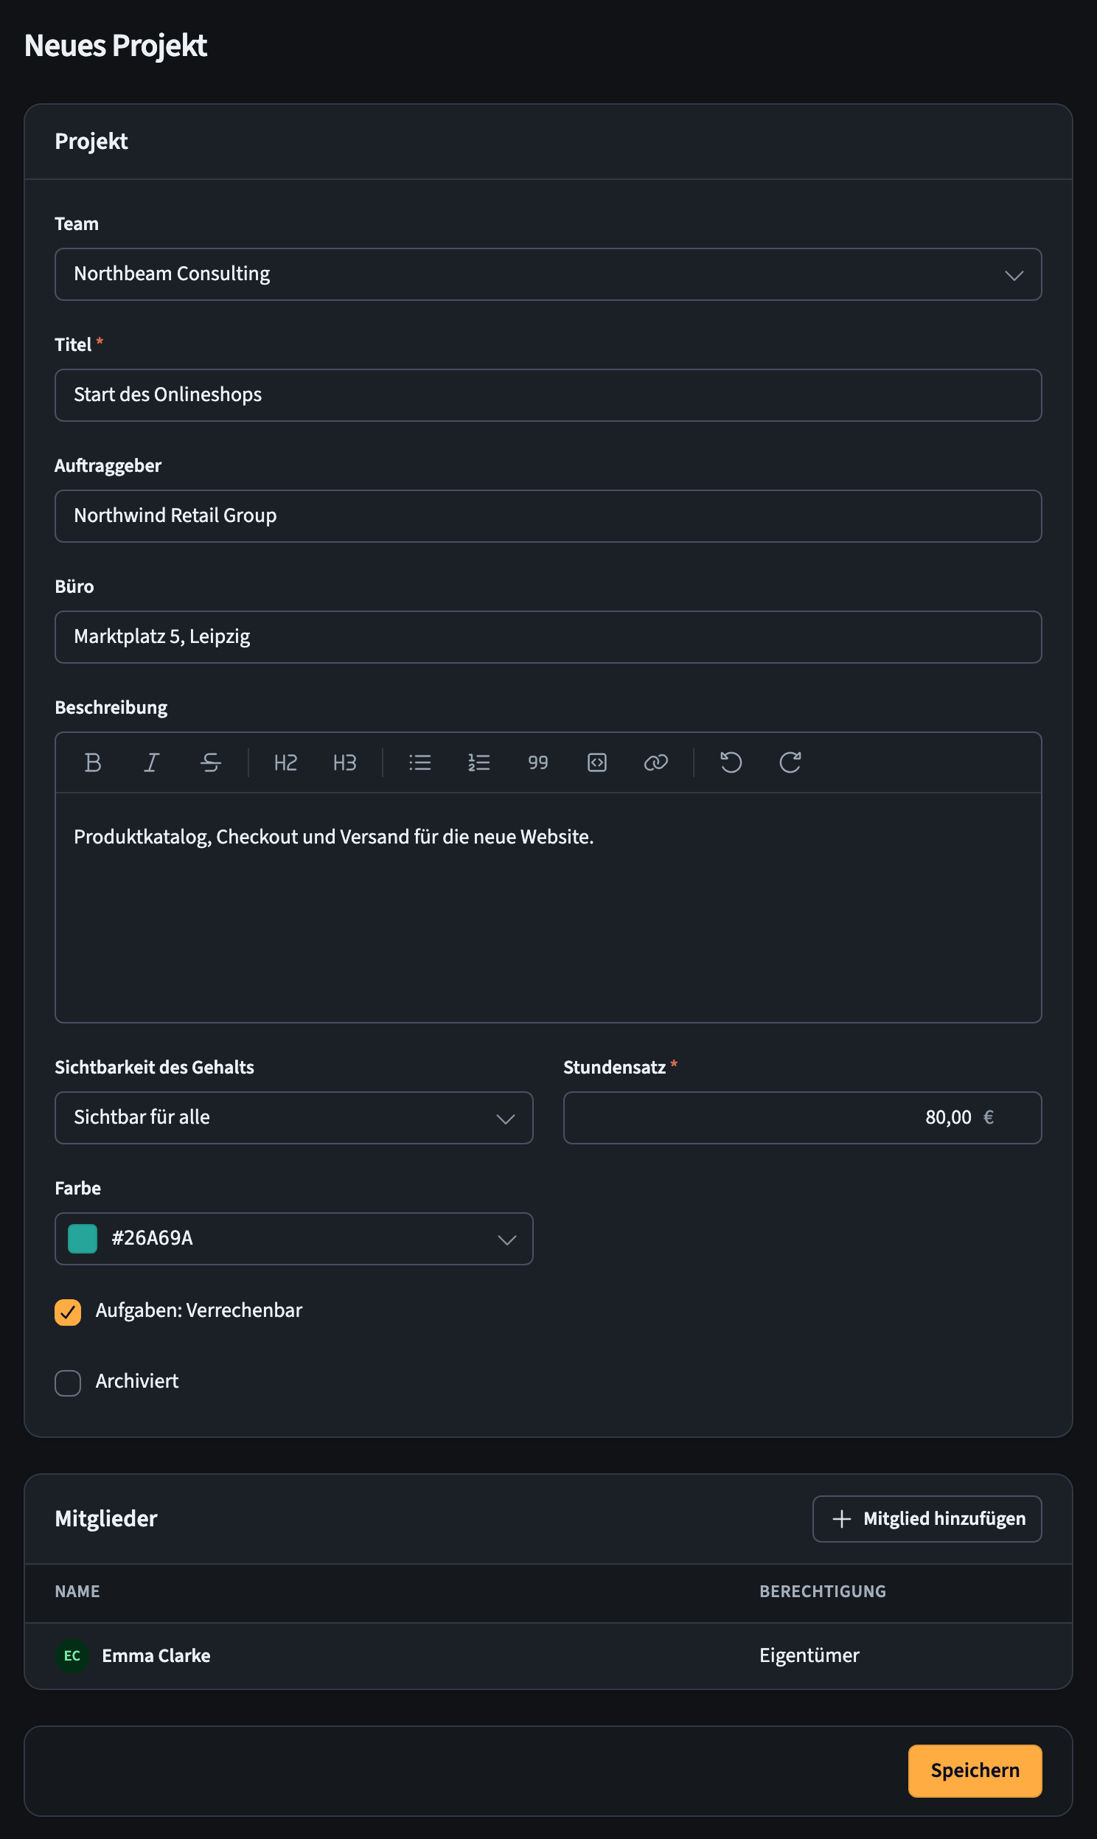Image resolution: width=1097 pixels, height=1839 pixels.
Task: Click the teal #26A69A color swatch
Action: pyautogui.click(x=83, y=1239)
